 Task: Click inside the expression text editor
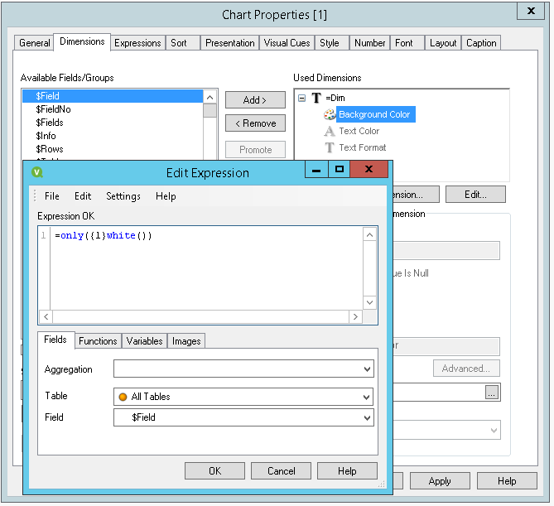[206, 268]
